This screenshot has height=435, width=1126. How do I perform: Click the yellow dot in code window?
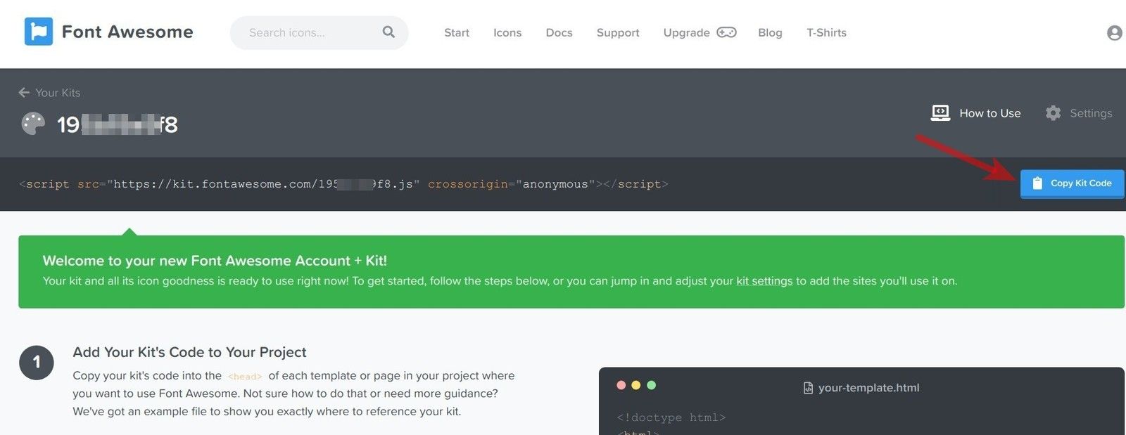636,385
